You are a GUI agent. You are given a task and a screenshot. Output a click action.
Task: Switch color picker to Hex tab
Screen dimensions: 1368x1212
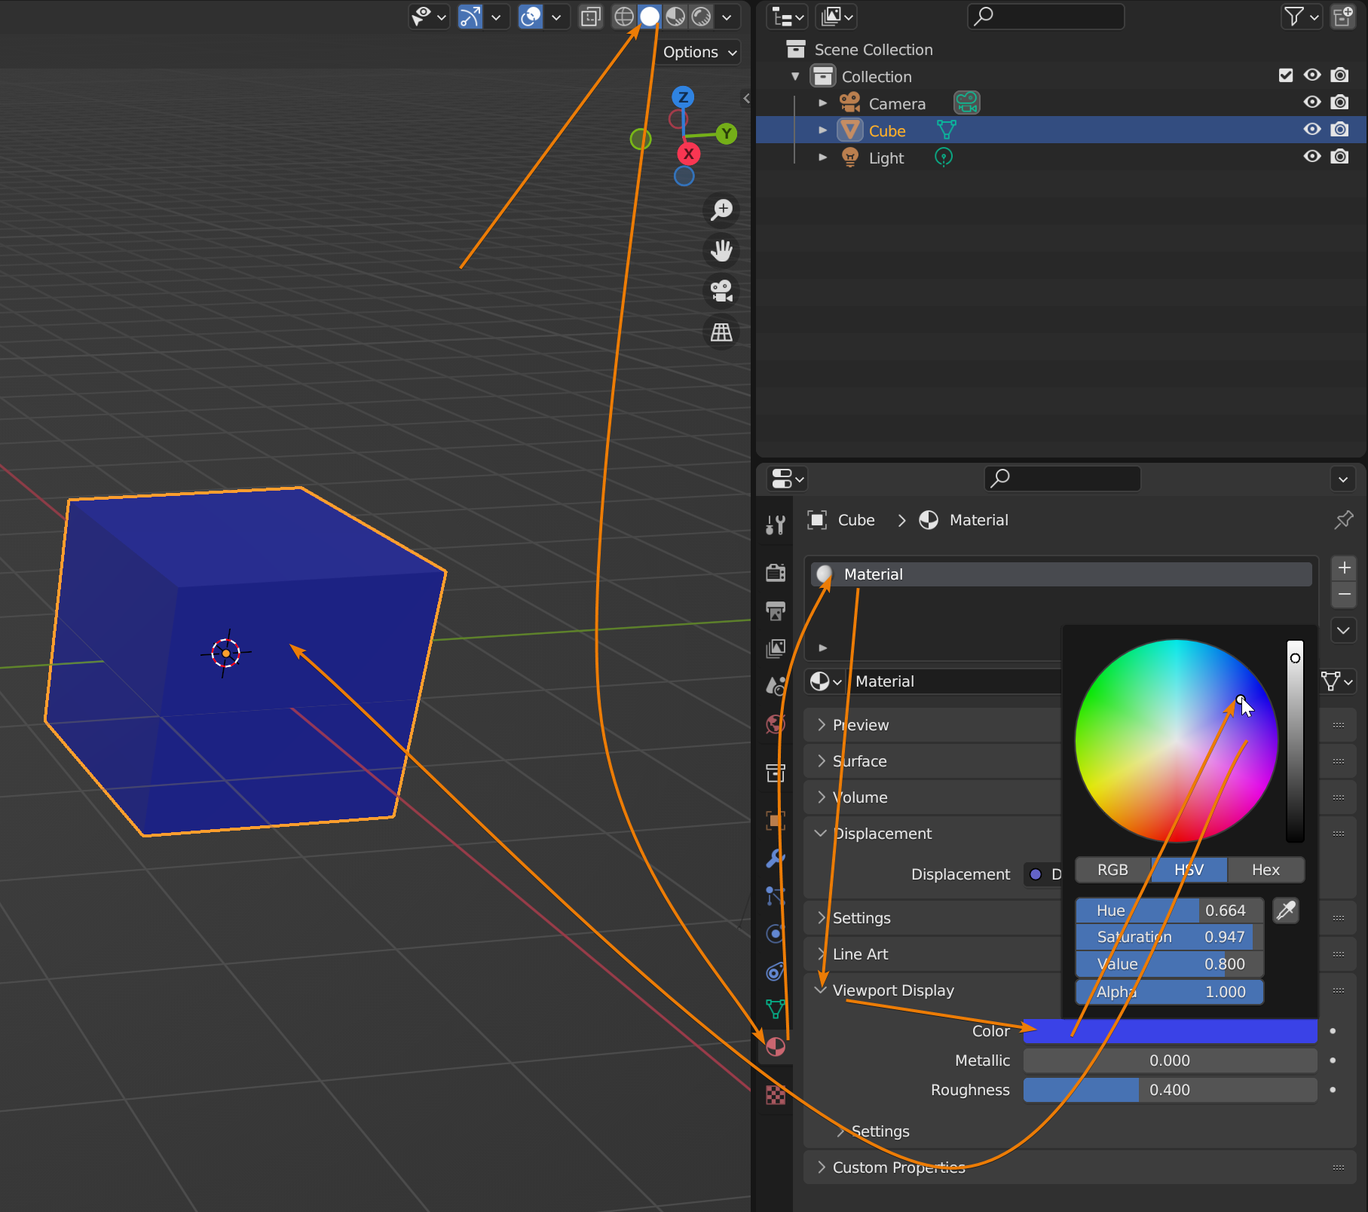(x=1265, y=870)
